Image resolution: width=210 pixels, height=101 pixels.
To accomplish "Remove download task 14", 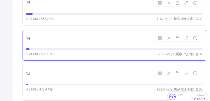I will [x=169, y=38].
